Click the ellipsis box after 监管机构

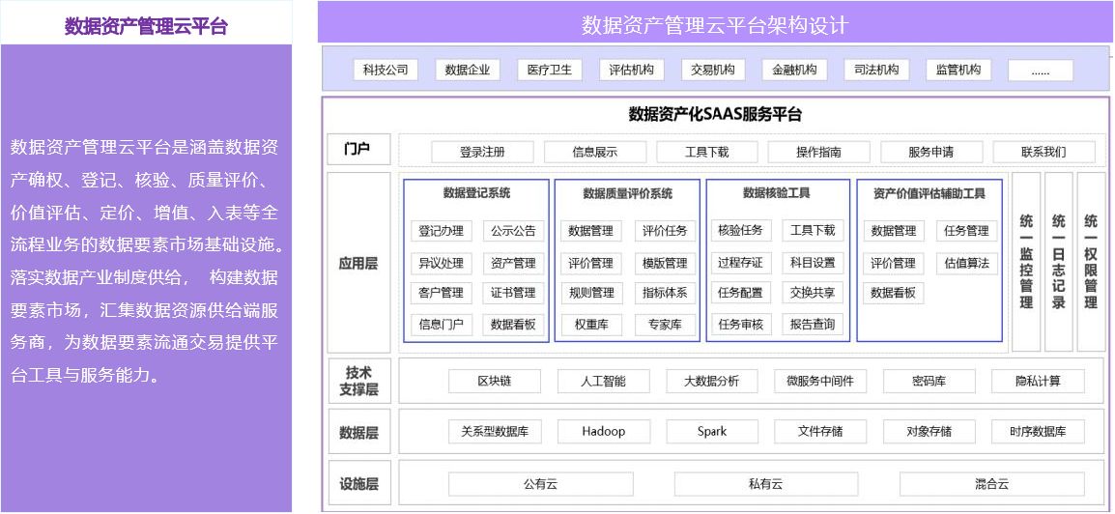1041,71
